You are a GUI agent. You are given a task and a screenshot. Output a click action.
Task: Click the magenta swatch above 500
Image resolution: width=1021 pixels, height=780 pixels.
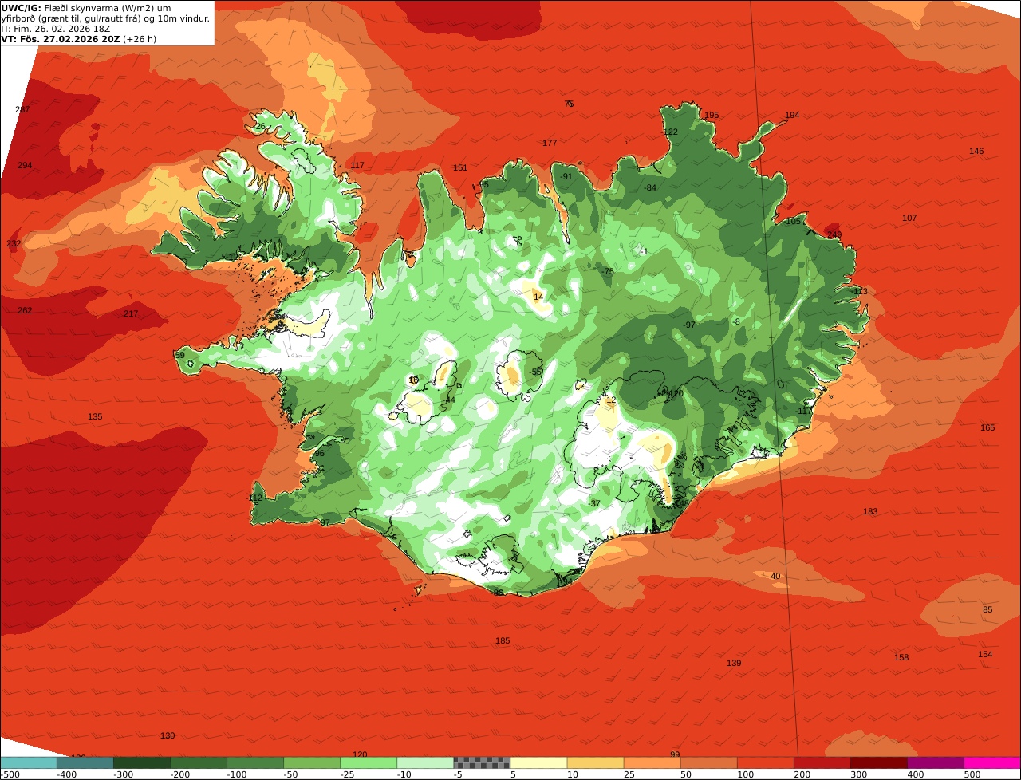coord(992,762)
